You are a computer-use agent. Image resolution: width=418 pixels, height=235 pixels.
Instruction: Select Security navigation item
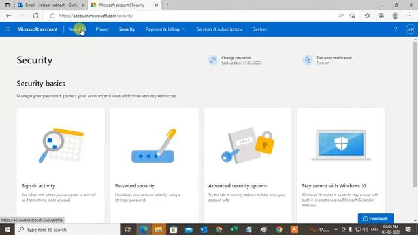(127, 29)
